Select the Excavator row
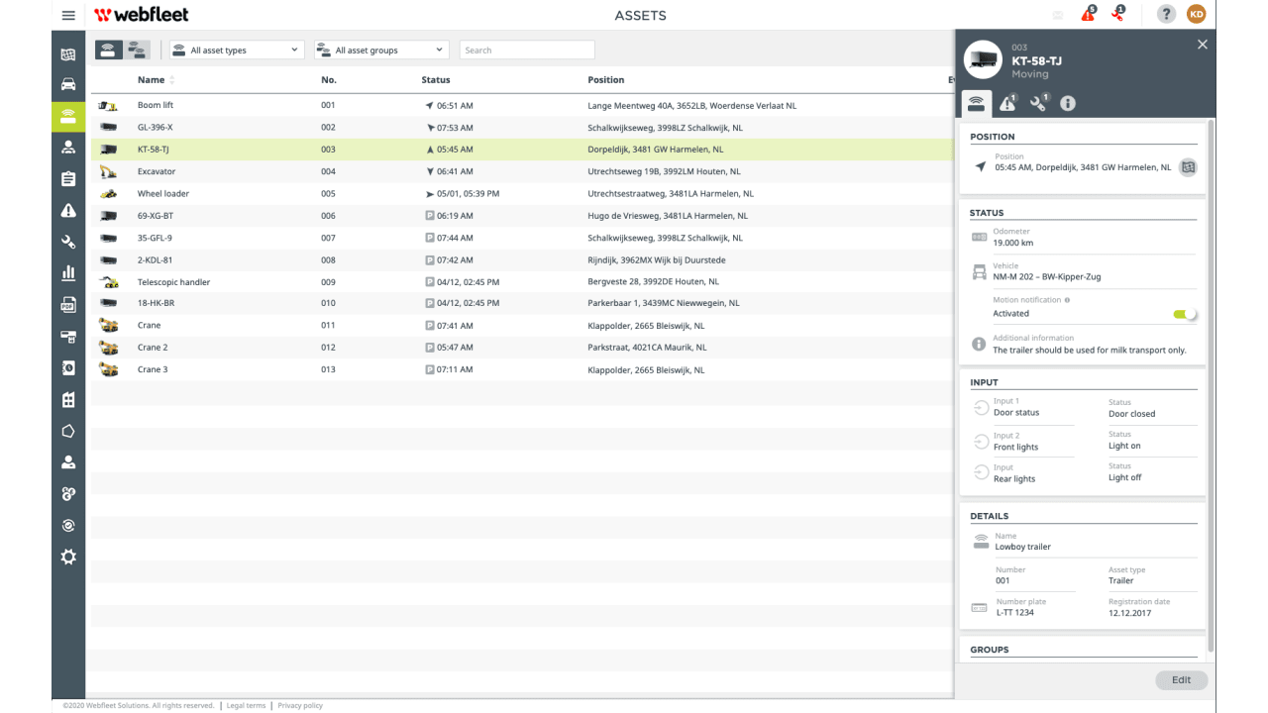Viewport: 1268px width, 713px height. [522, 171]
